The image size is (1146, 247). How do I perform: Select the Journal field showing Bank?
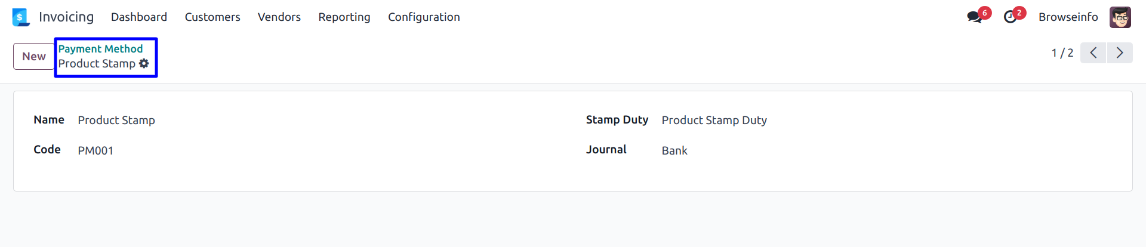[674, 151]
